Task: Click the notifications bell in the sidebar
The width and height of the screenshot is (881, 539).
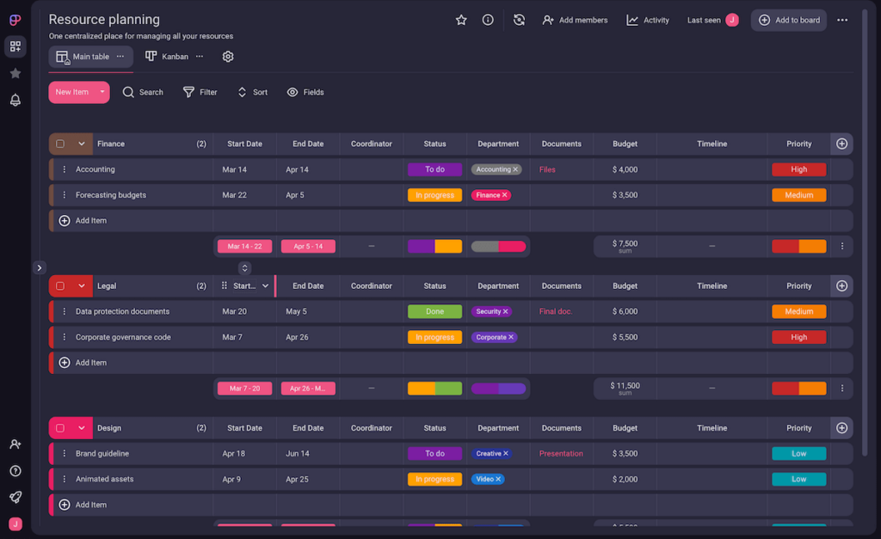Action: pyautogui.click(x=15, y=101)
